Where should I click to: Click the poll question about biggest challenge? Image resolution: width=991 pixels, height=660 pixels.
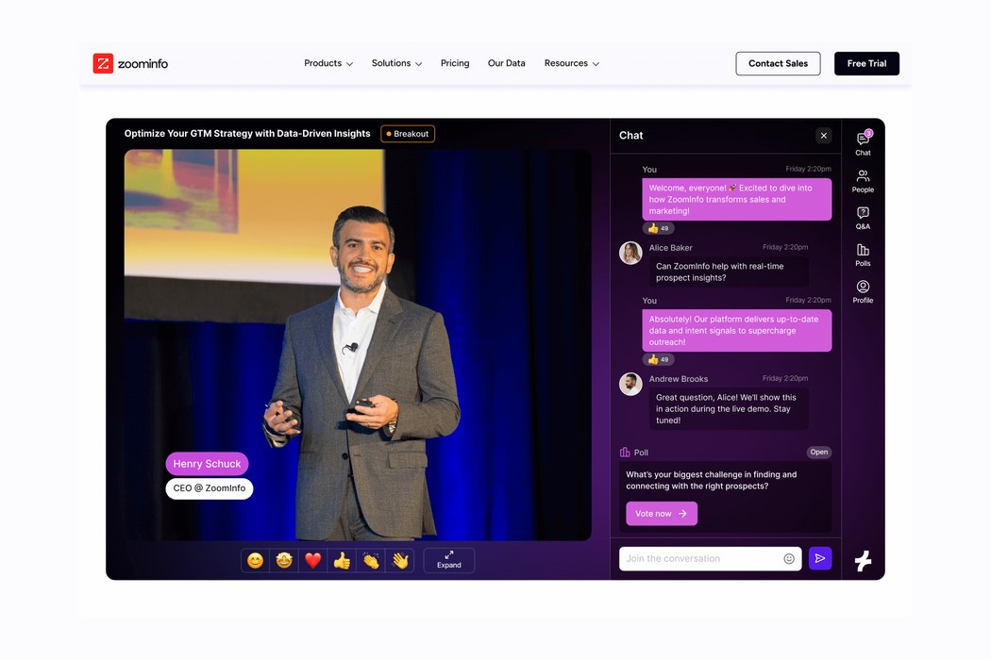click(711, 480)
